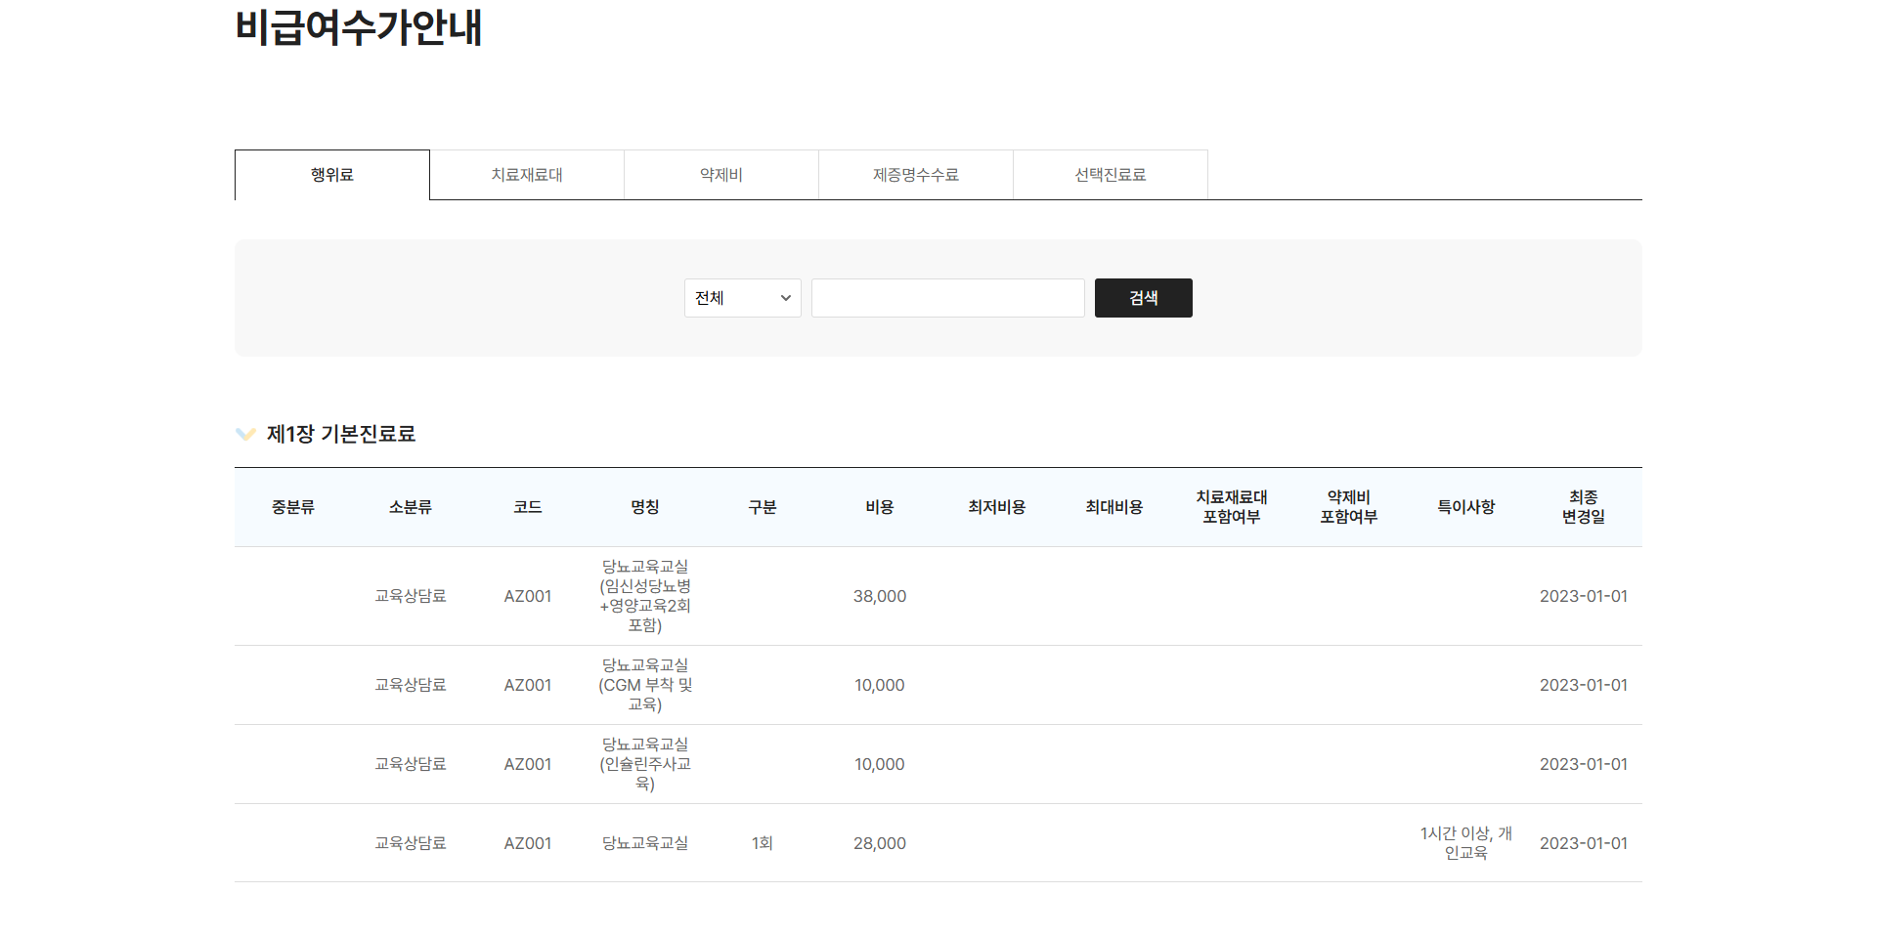Click the 비급여수가안내 page heading
This screenshot has height=936, width=1877.
pyautogui.click(x=359, y=27)
